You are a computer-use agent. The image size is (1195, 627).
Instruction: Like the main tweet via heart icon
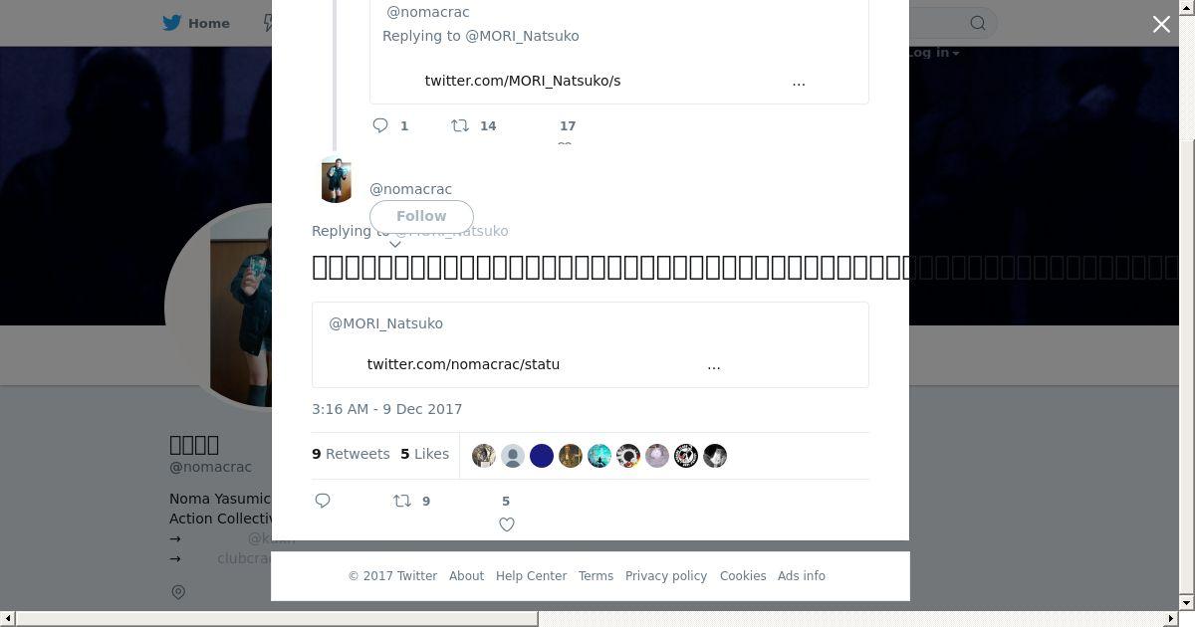point(507,524)
